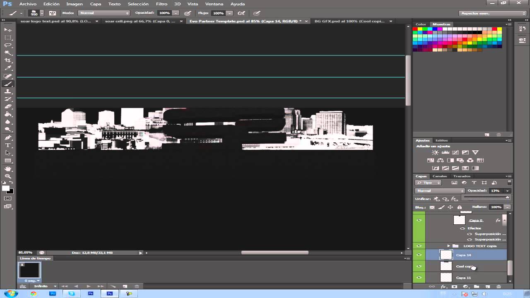Select the Crop tool
Screen dimensions: 530x298
click(8, 60)
